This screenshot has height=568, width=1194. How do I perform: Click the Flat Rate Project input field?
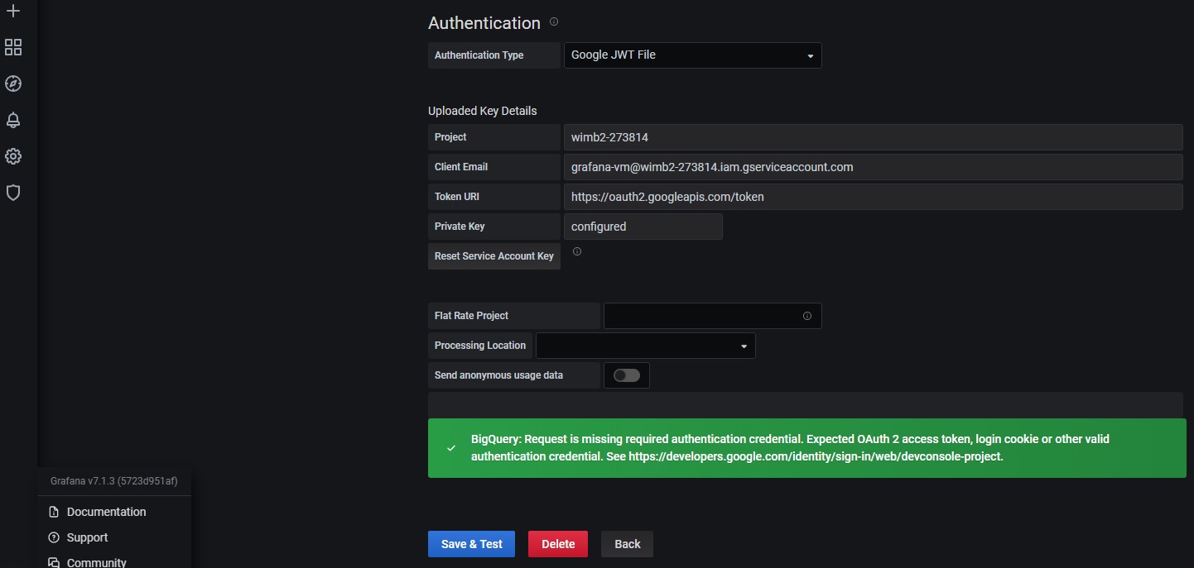[x=713, y=316]
